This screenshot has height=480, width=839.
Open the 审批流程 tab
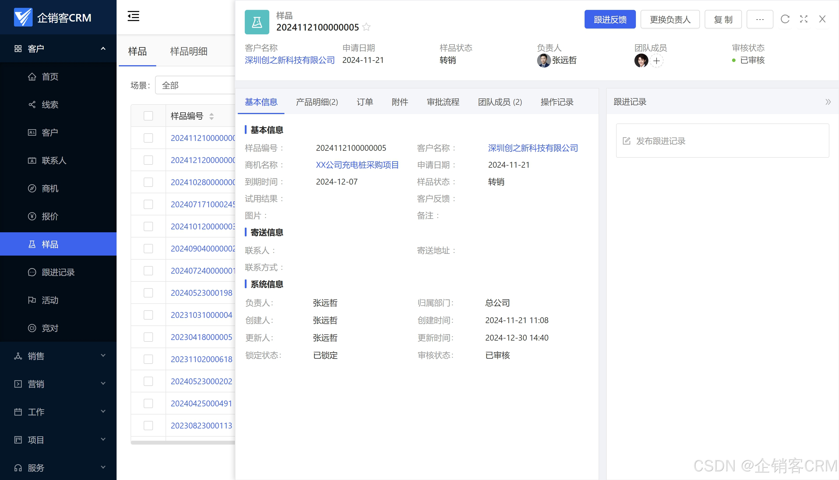coord(443,102)
